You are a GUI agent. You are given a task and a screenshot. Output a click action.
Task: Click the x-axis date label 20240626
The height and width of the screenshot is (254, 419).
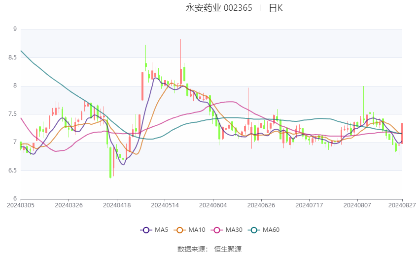click(261, 205)
